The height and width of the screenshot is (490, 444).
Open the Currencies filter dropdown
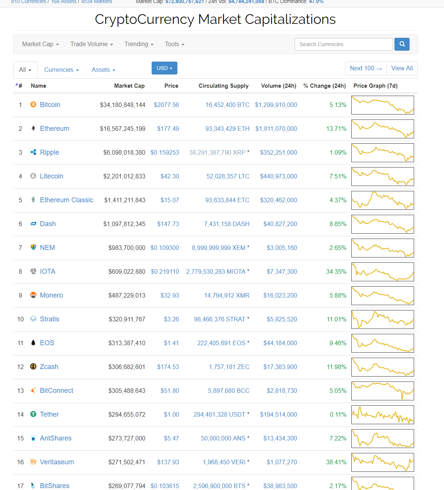(x=62, y=70)
